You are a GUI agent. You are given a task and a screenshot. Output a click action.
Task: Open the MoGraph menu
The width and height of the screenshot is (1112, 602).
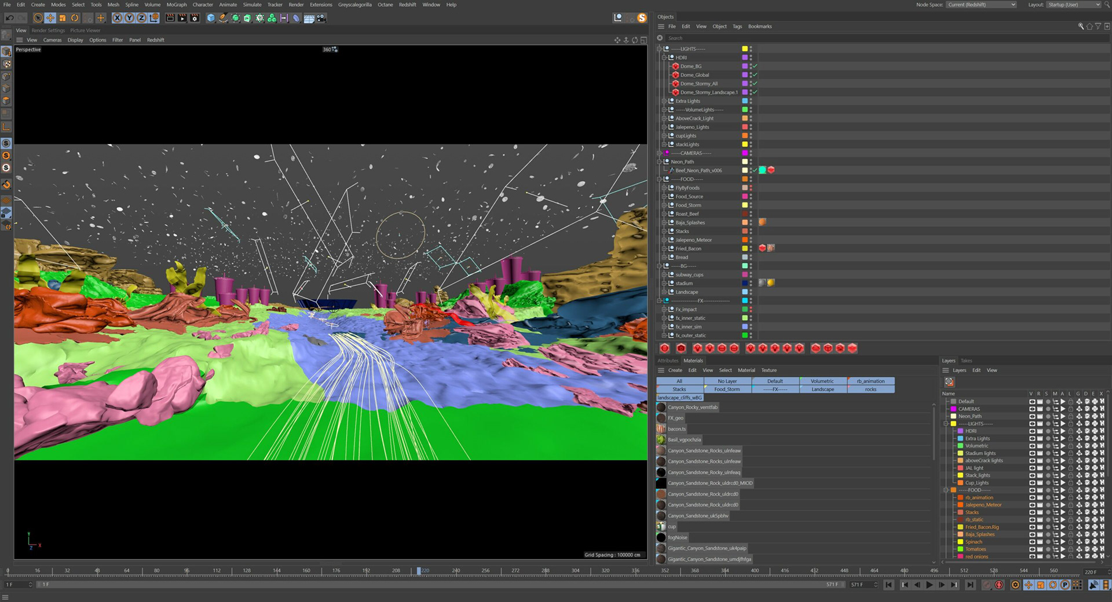(177, 5)
